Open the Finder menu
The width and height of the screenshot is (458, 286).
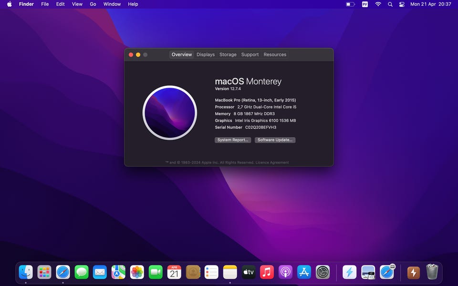pos(26,4)
